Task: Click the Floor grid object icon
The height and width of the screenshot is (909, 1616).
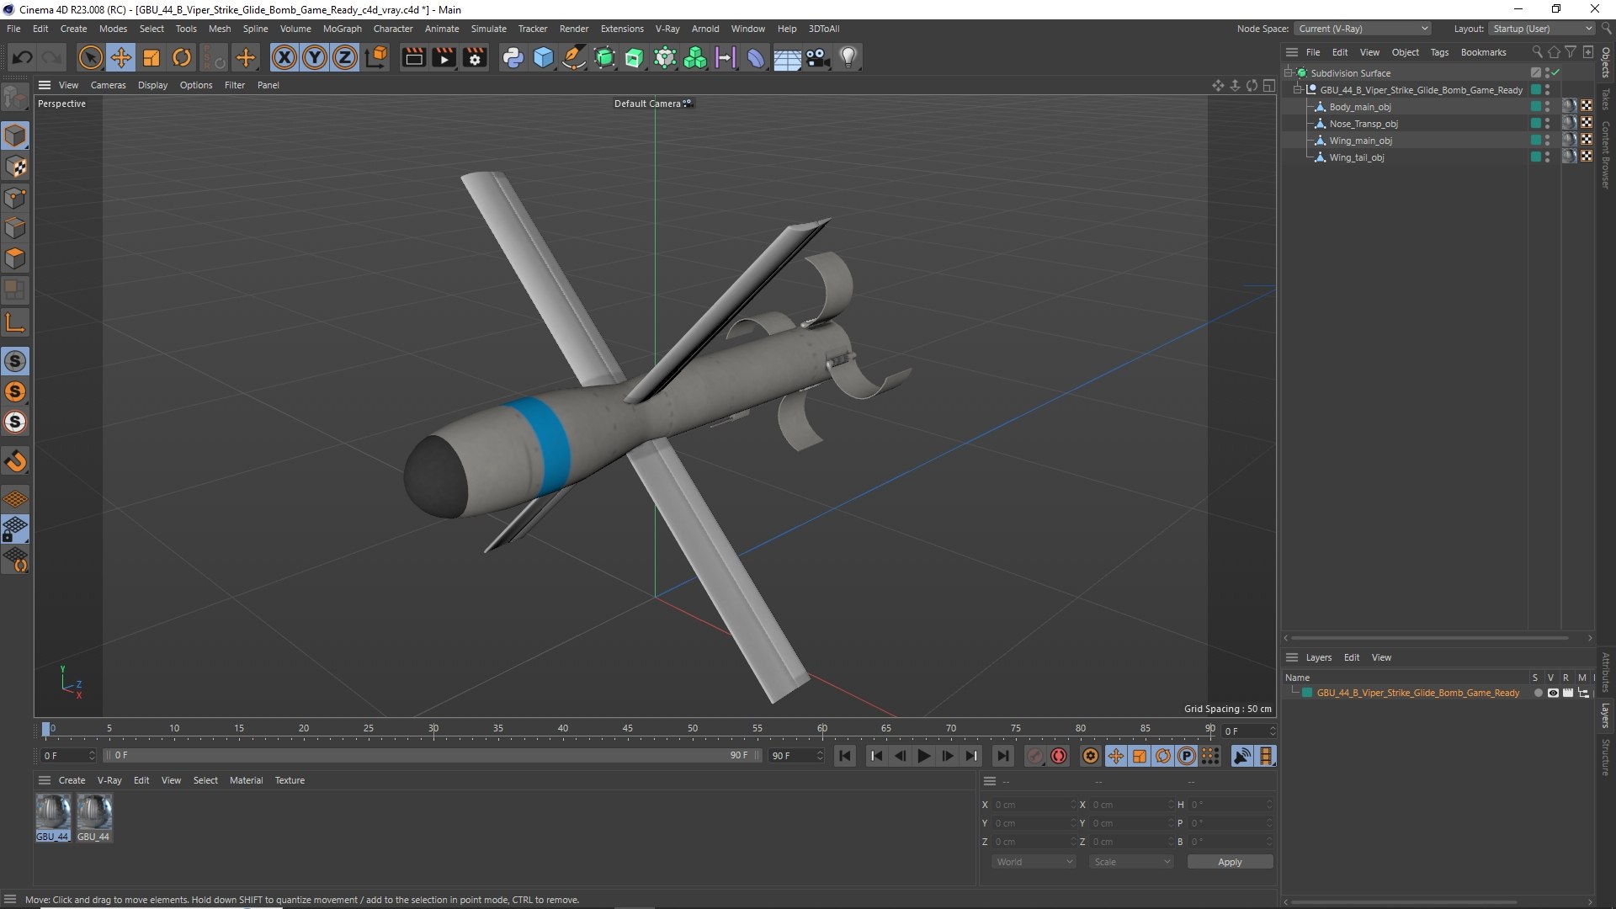Action: point(787,57)
